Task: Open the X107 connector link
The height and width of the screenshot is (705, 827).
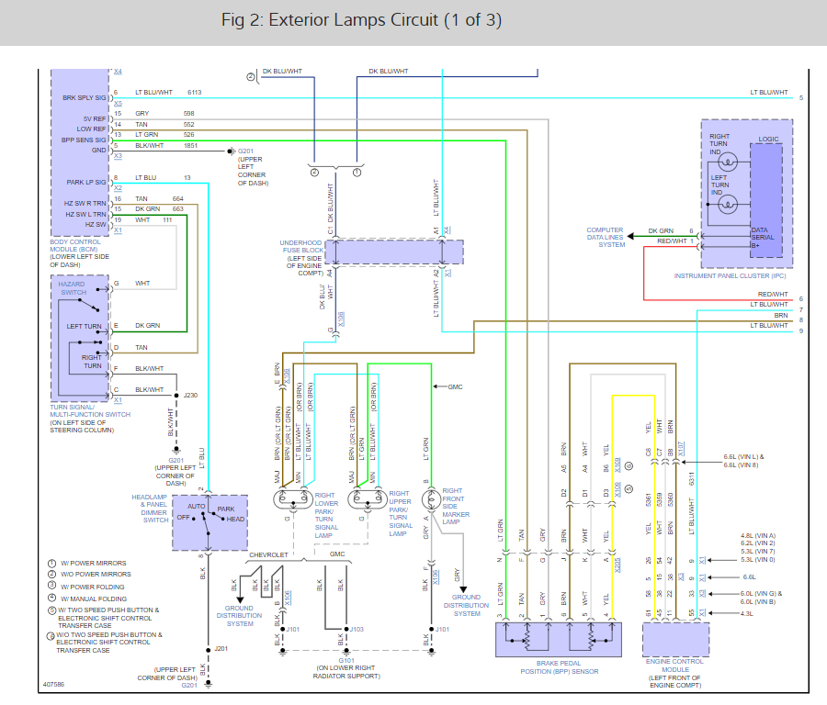Action: tap(681, 449)
